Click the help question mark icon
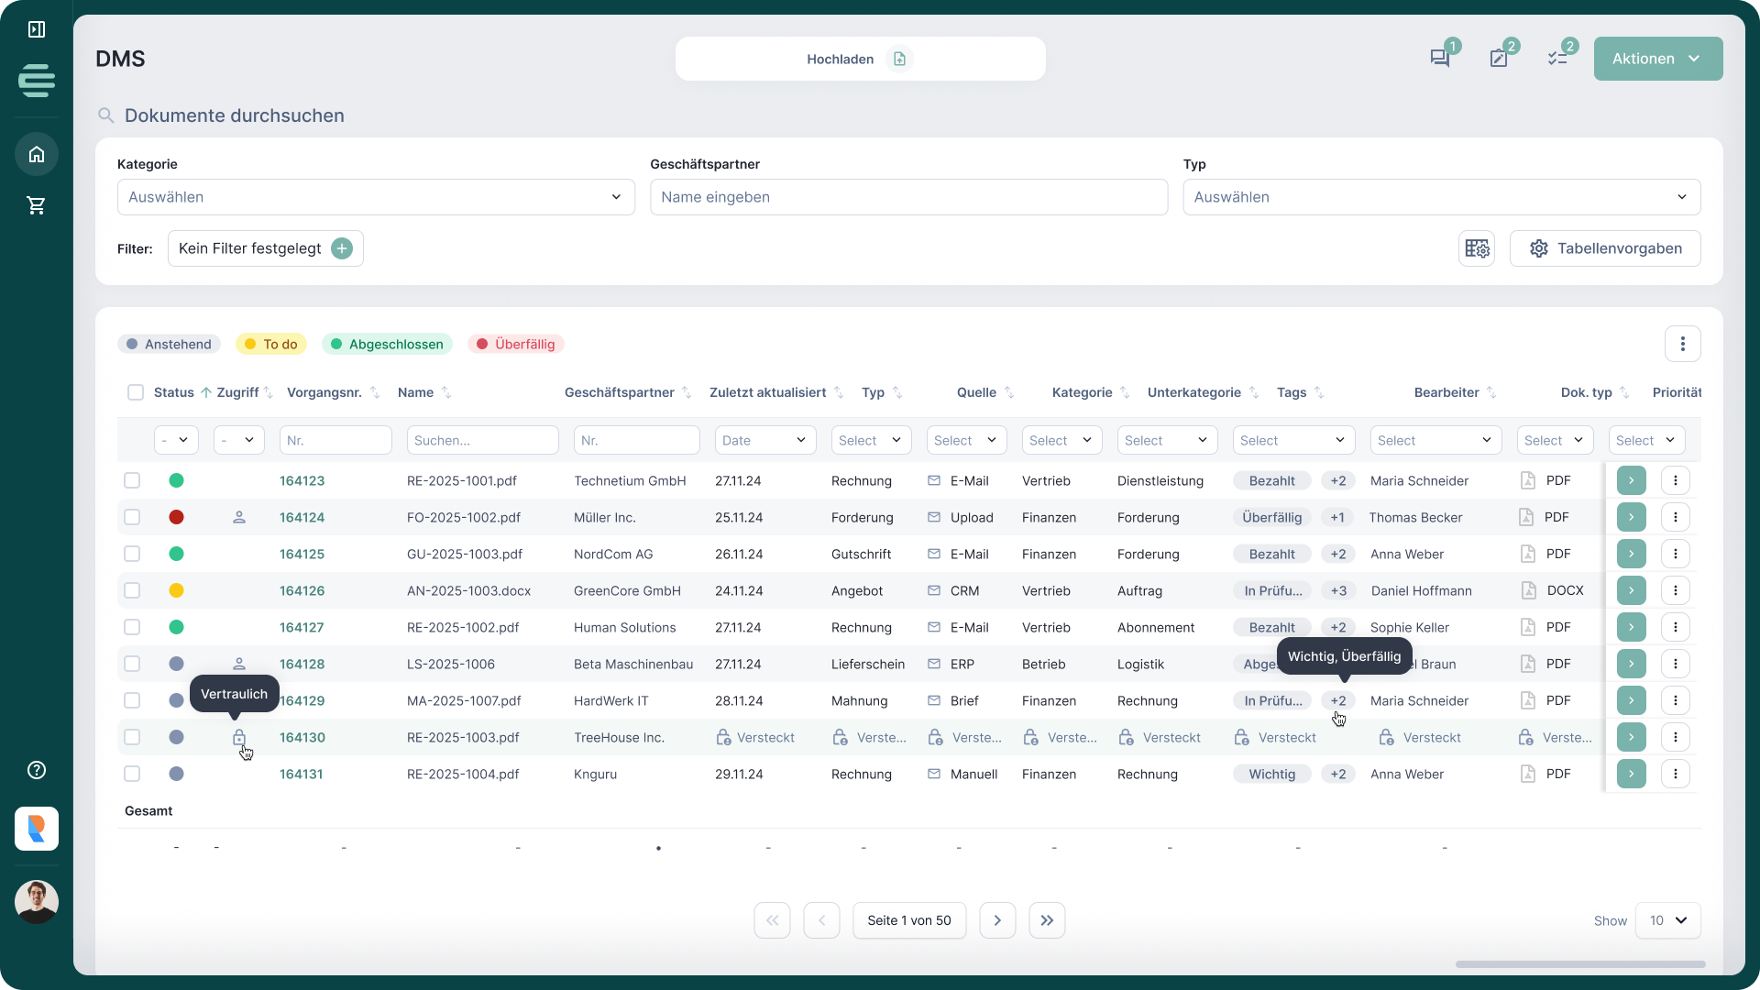Viewport: 1760px width, 990px height. pos(37,770)
